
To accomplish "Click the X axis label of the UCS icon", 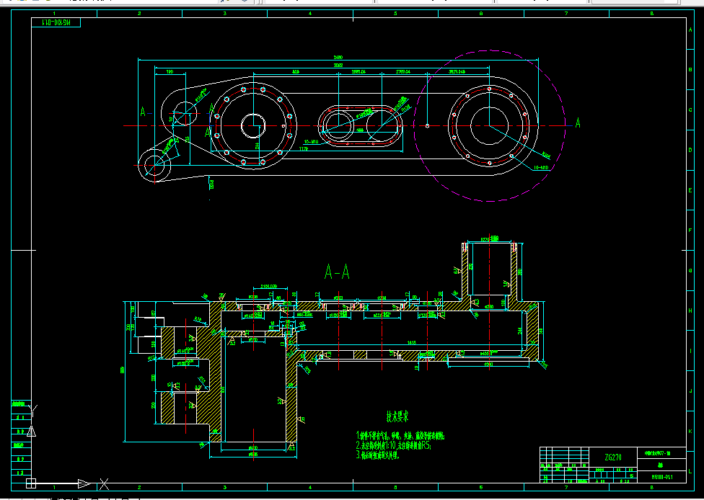I will tap(104, 484).
